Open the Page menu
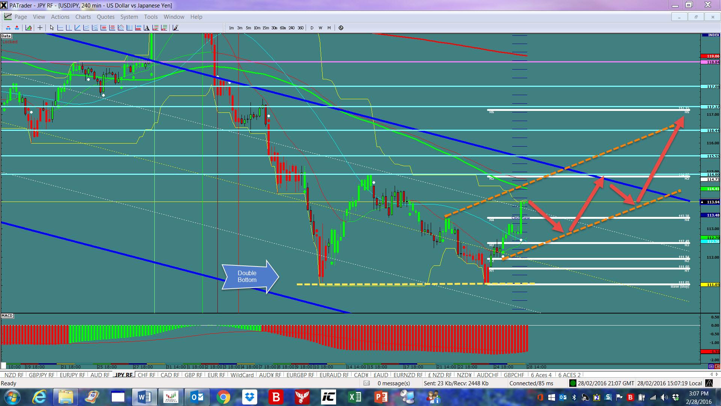The height and width of the screenshot is (406, 721). pyautogui.click(x=21, y=17)
